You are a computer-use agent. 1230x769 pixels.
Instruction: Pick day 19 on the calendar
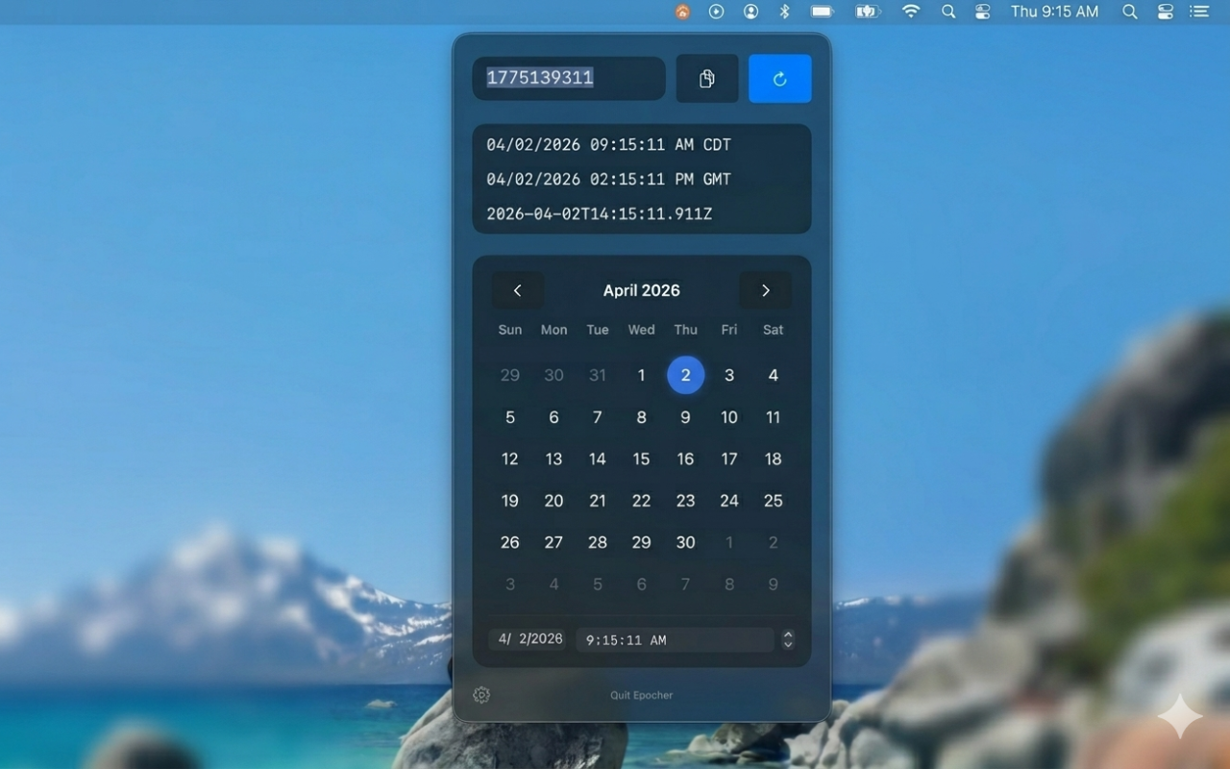pos(510,501)
